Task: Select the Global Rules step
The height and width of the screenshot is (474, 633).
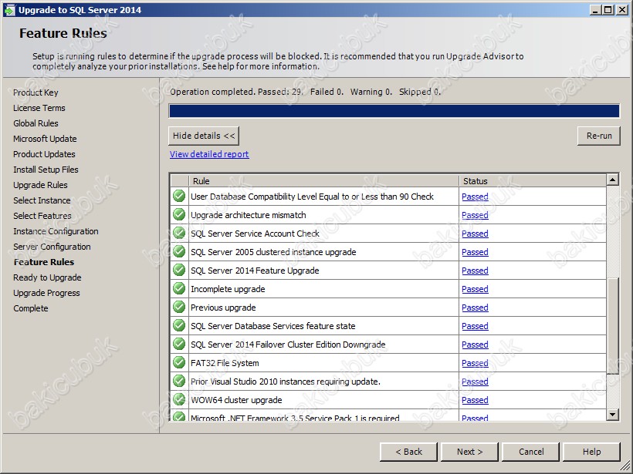Action: point(36,123)
